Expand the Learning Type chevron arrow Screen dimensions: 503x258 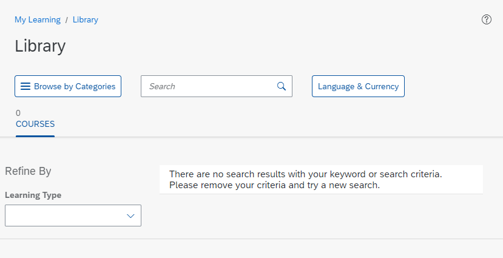tap(130, 216)
